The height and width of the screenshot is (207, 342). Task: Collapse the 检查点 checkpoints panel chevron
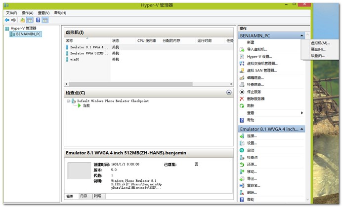point(229,93)
